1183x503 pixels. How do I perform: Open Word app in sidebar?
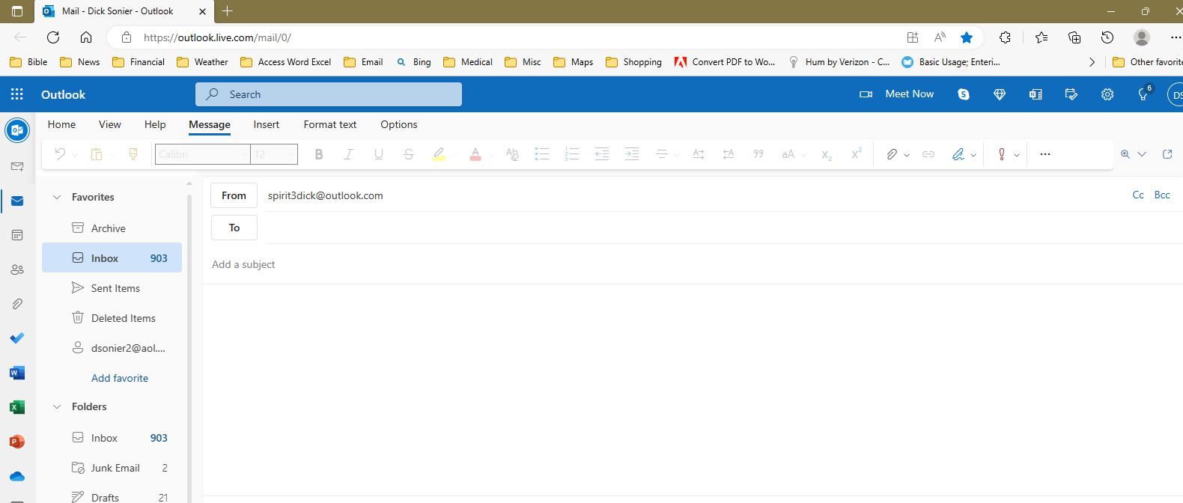[x=17, y=373]
